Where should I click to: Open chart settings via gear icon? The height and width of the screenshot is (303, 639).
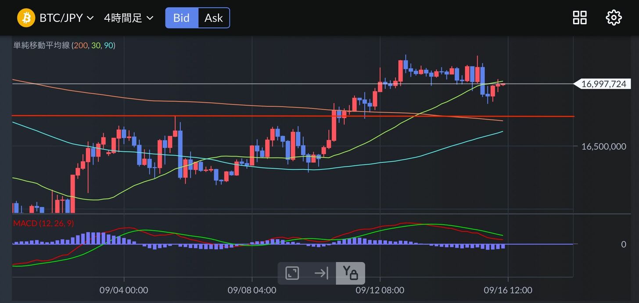614,18
